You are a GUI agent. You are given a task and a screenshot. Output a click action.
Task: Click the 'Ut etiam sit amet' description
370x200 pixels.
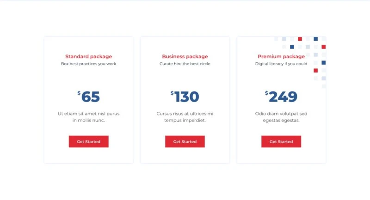88,117
